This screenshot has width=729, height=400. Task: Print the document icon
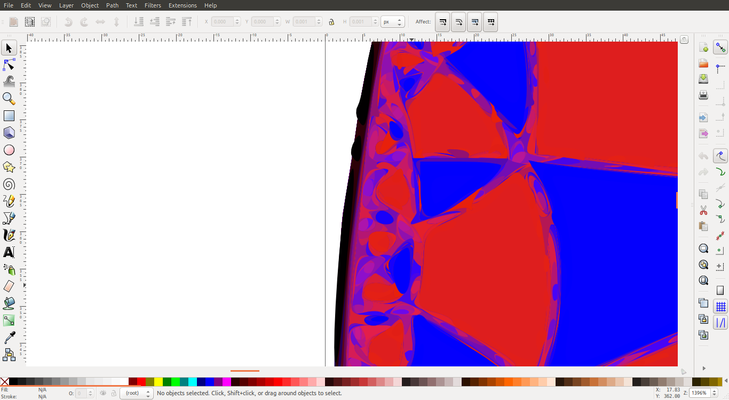point(703,95)
